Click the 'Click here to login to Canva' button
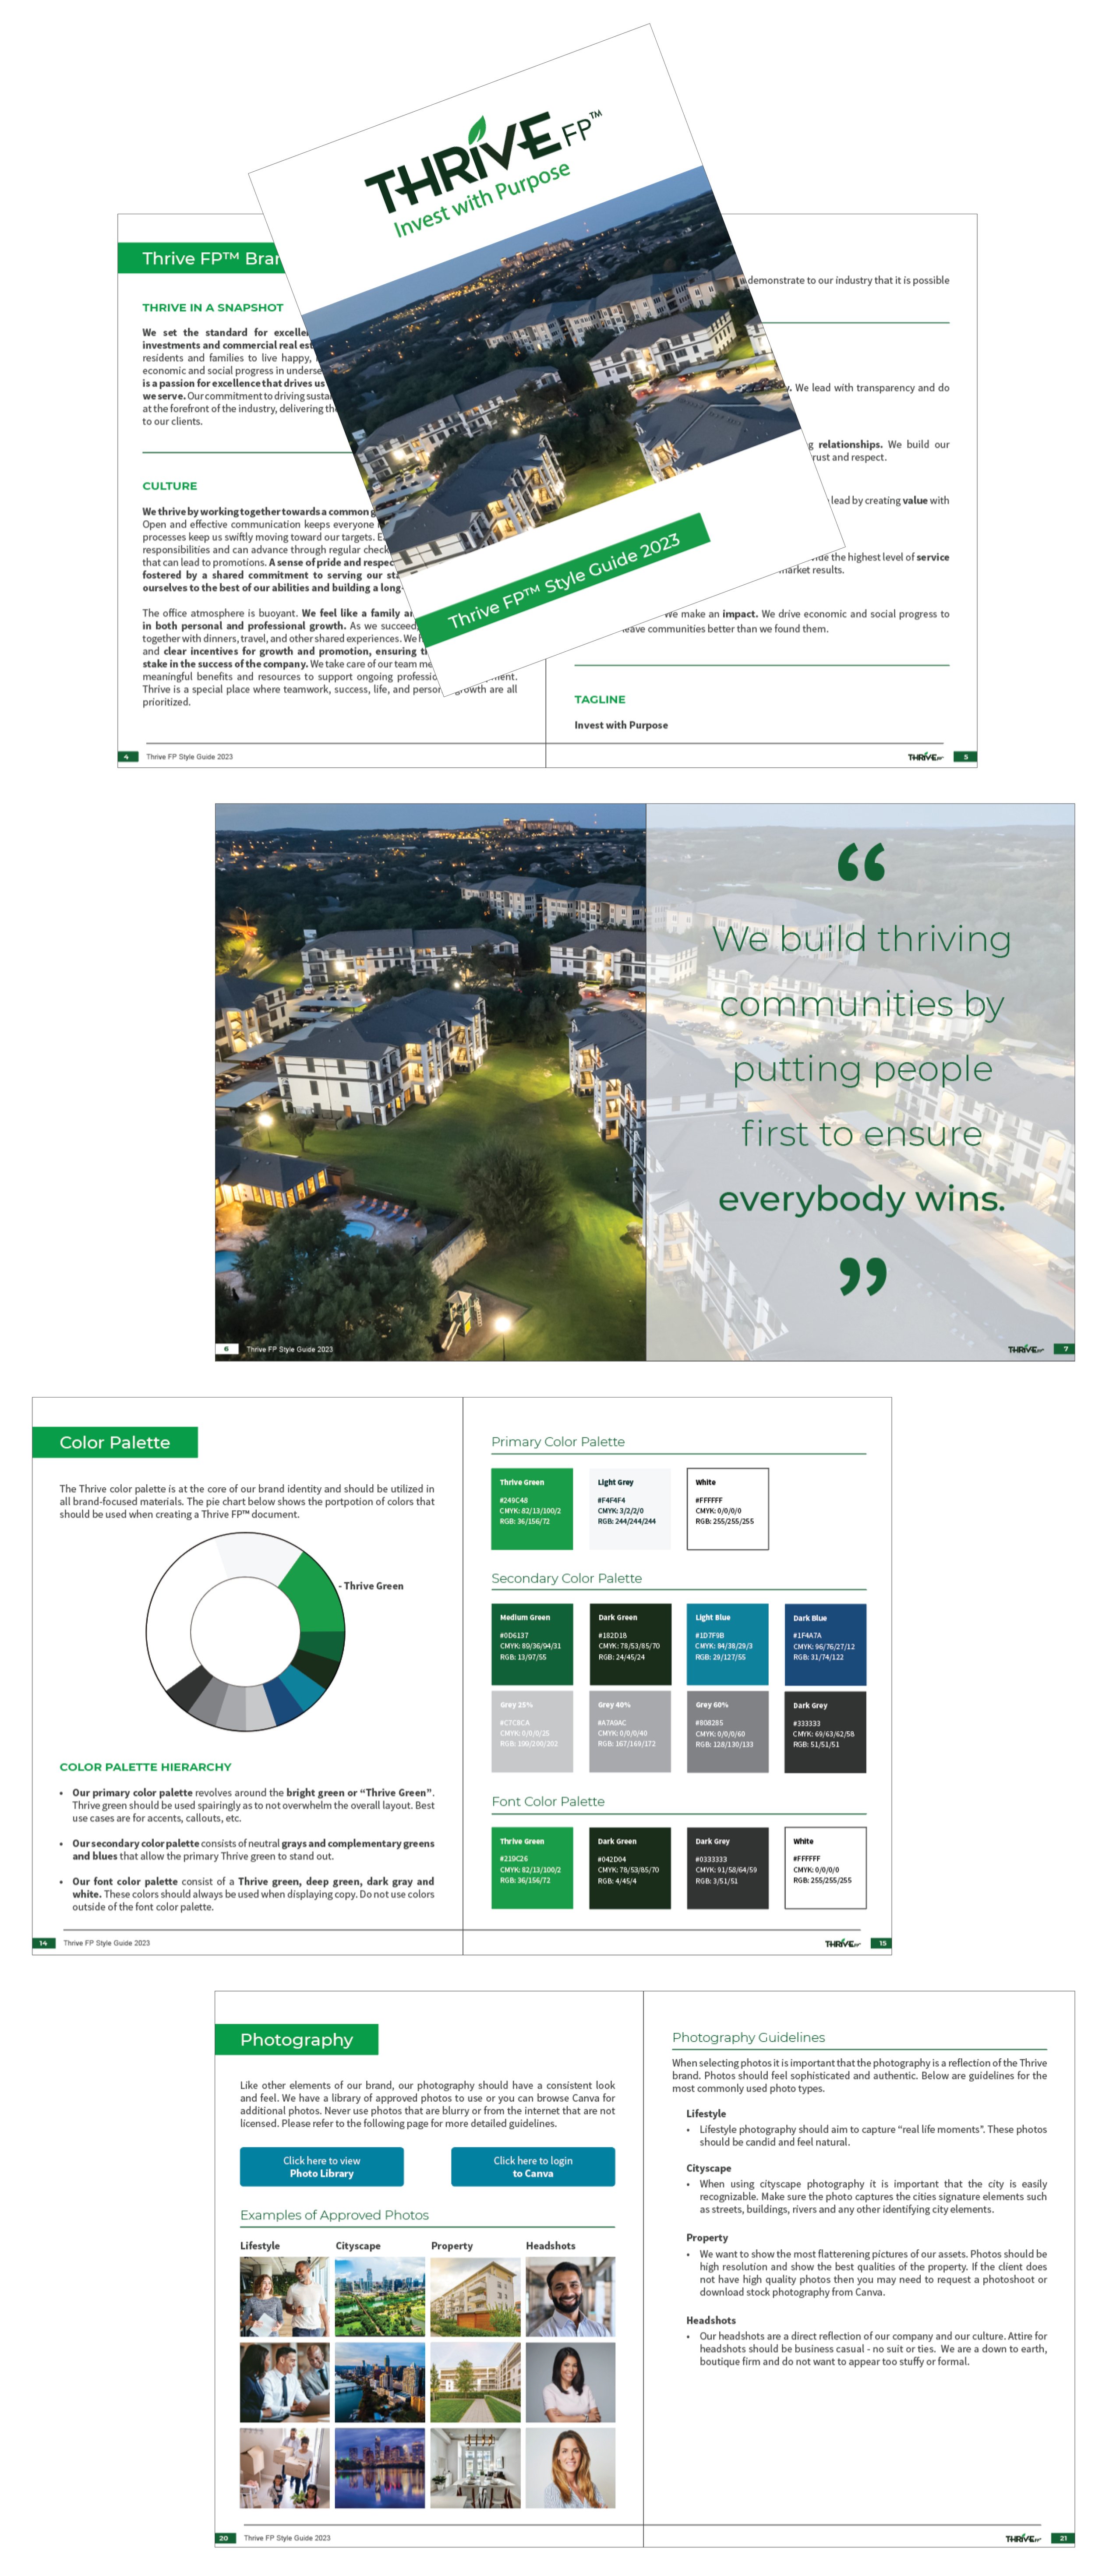1095x2576 pixels. click(x=532, y=2166)
